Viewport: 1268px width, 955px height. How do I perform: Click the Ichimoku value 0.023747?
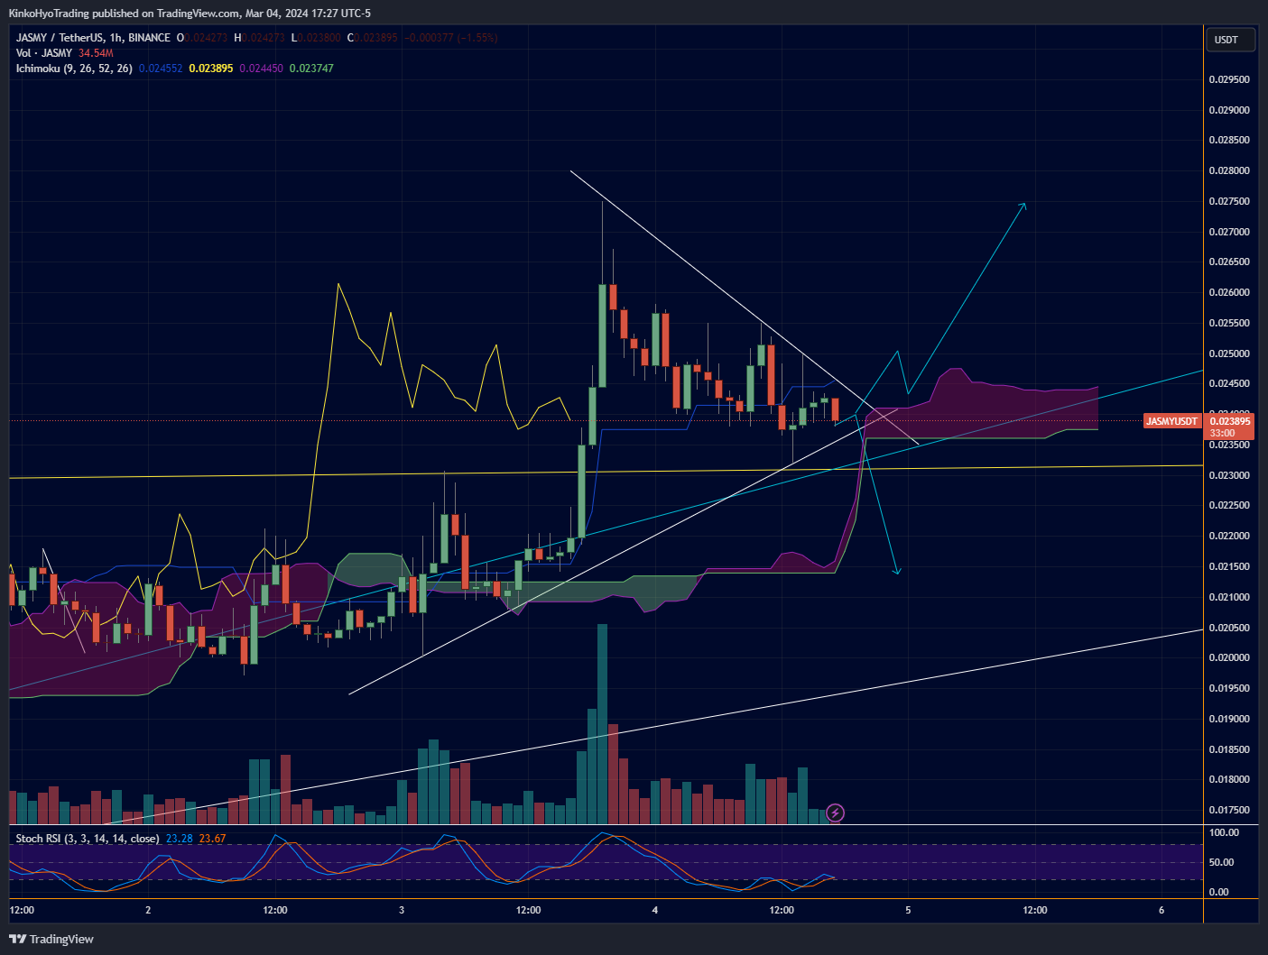[x=311, y=69]
